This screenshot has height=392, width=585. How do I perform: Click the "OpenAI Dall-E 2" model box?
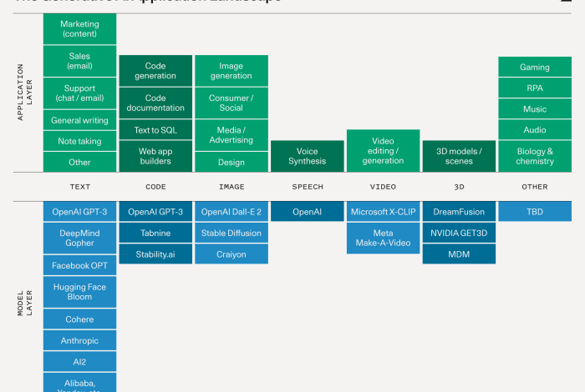click(231, 212)
